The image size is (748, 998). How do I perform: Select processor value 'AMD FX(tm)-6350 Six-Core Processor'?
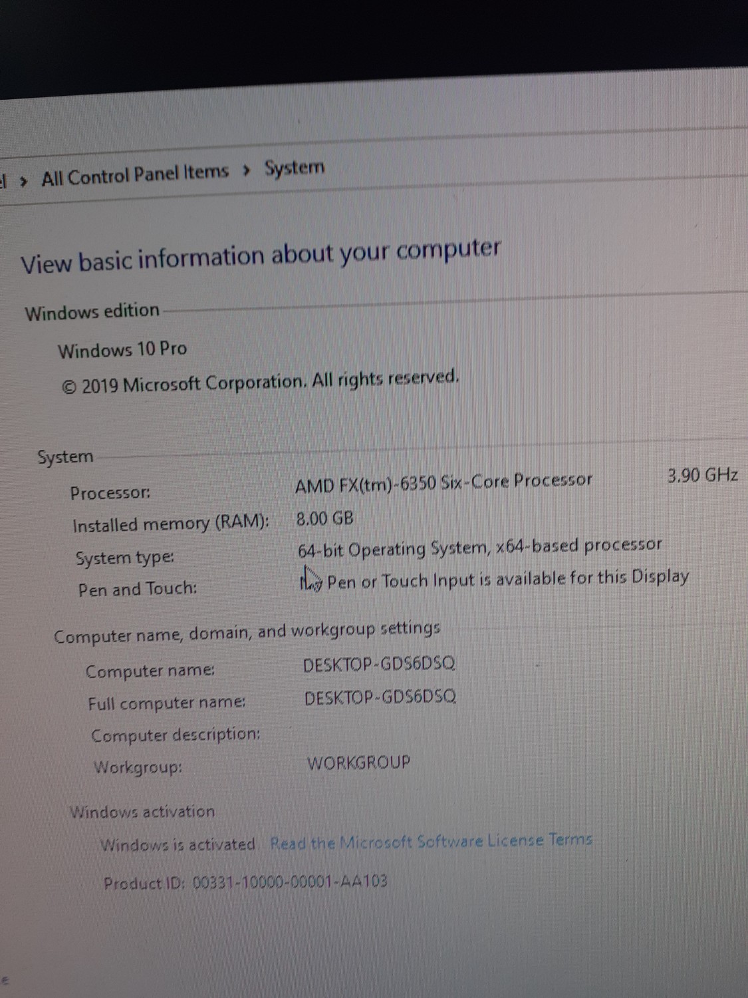(443, 482)
